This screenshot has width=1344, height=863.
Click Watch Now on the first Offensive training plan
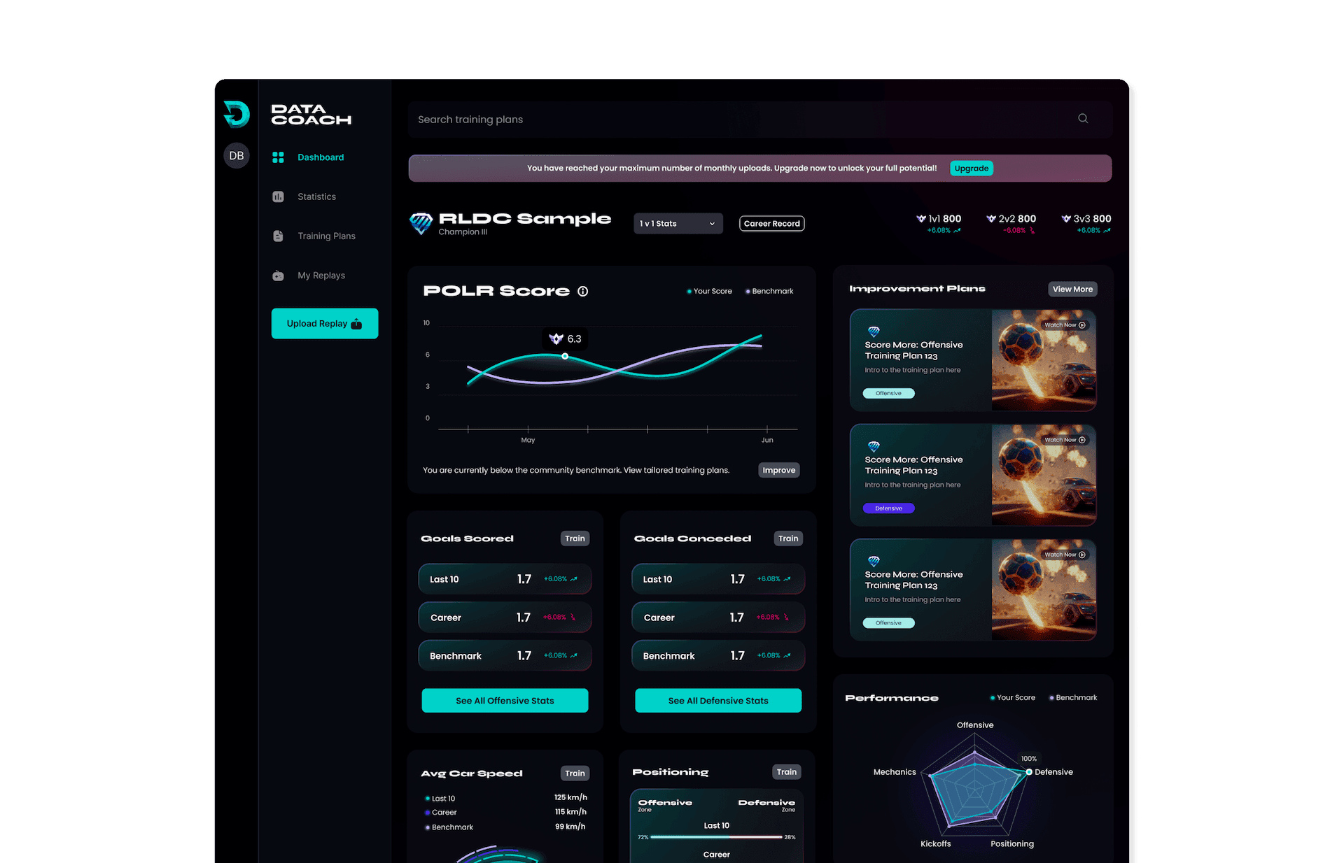point(1064,324)
